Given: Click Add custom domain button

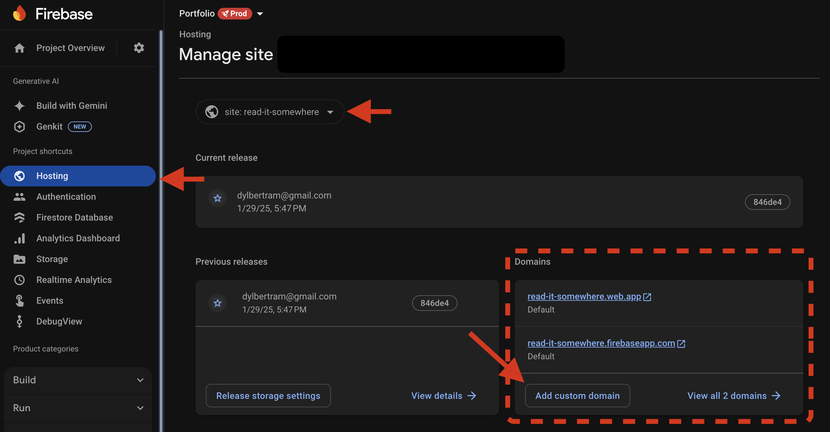Looking at the screenshot, I should (x=577, y=395).
